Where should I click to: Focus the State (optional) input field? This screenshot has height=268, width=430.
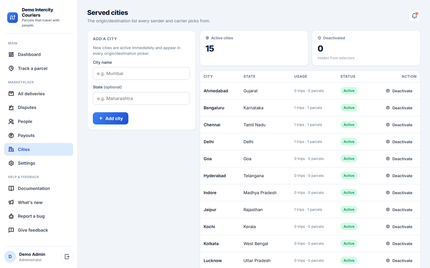point(141,99)
